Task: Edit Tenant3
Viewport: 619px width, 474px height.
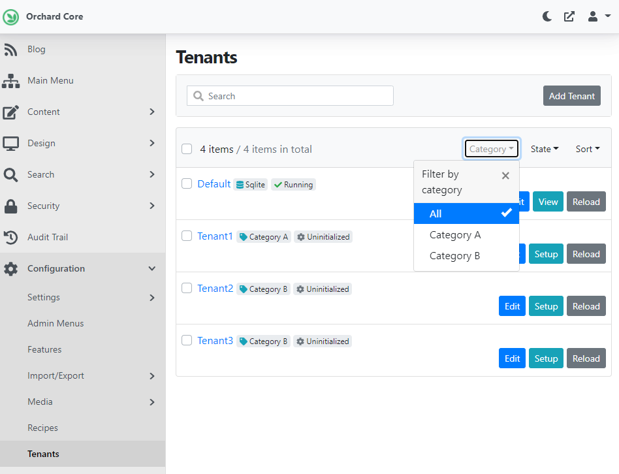Action: pos(512,358)
